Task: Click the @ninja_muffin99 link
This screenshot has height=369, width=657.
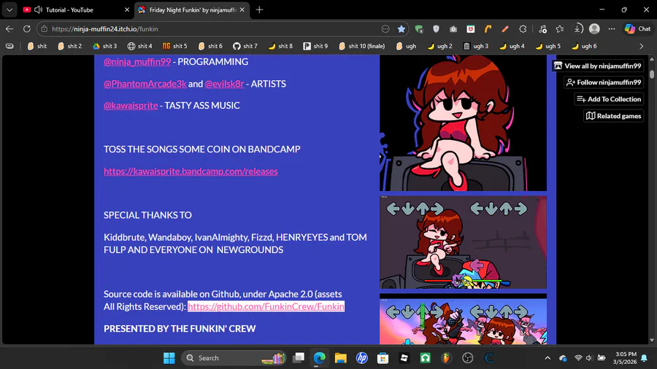Action: [137, 62]
